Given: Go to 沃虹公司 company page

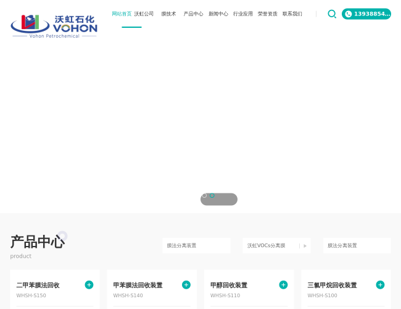Looking at the screenshot, I should pyautogui.click(x=144, y=14).
